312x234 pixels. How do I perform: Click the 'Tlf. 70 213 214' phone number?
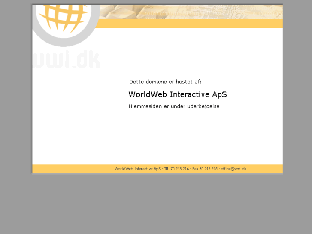pos(176,169)
